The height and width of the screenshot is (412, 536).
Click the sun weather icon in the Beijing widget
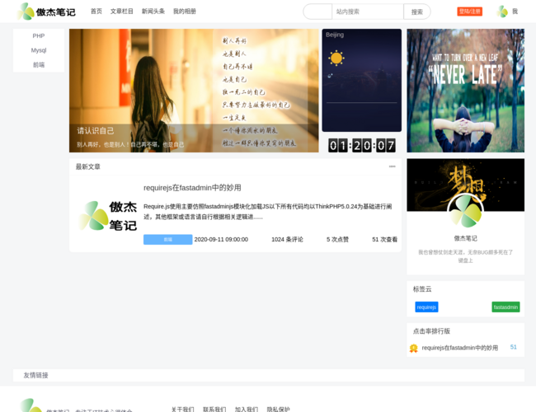click(x=336, y=59)
